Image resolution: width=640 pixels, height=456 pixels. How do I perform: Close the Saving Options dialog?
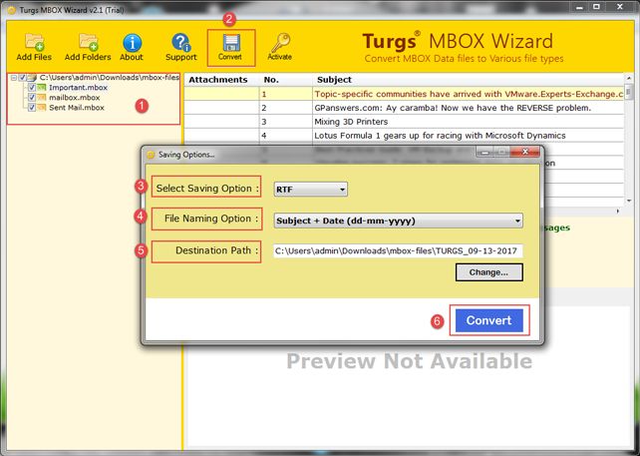525,152
